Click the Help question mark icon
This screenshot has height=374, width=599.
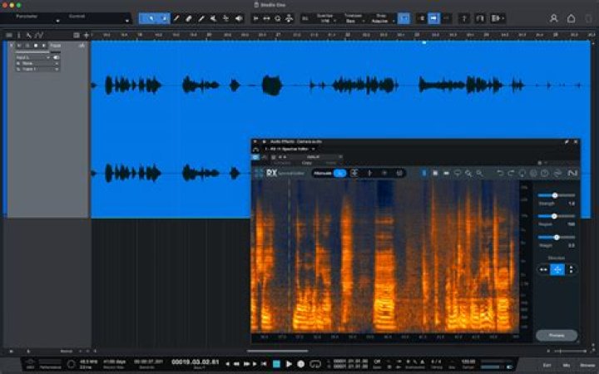pos(464,18)
